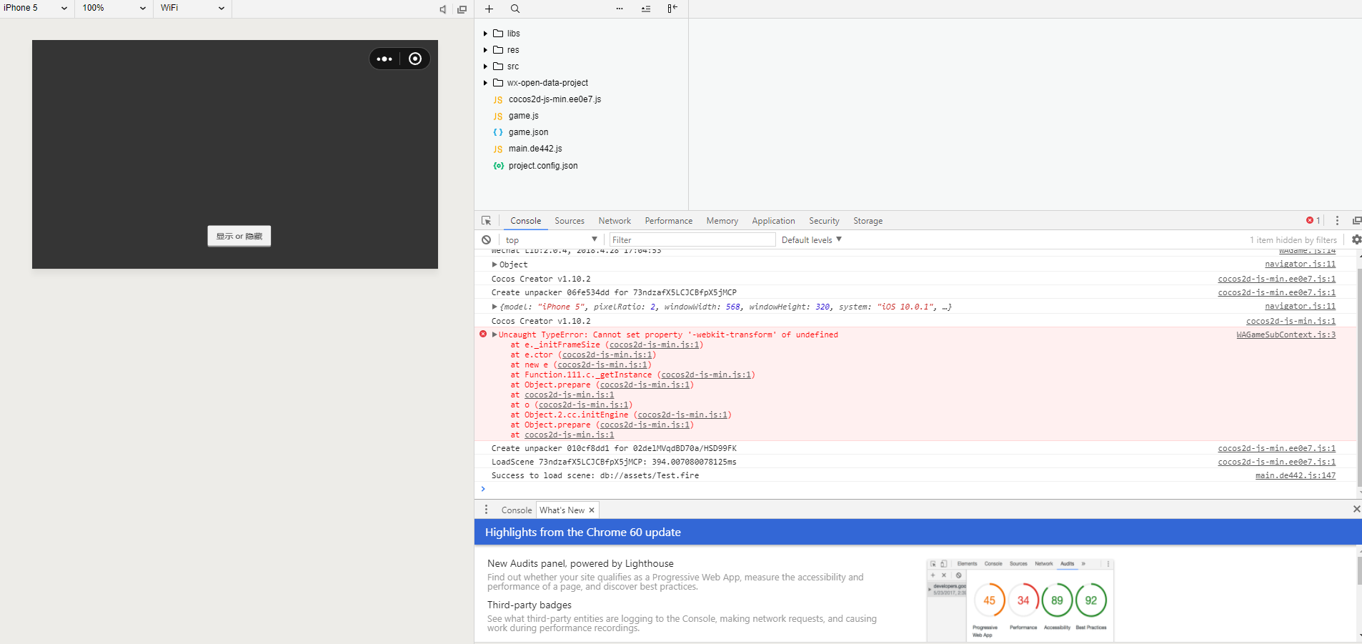Open the game.json file
1362x644 pixels.
point(528,132)
